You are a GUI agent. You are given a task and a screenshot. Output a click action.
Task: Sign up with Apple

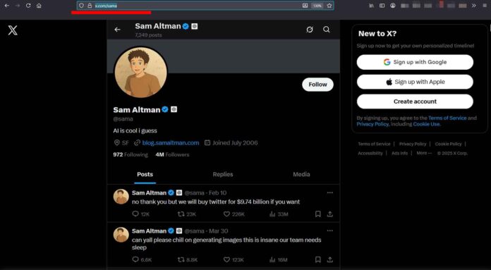click(x=415, y=82)
